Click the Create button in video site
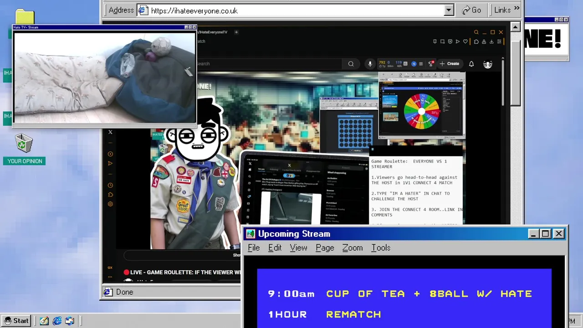Image resolution: width=583 pixels, height=328 pixels. [x=449, y=64]
